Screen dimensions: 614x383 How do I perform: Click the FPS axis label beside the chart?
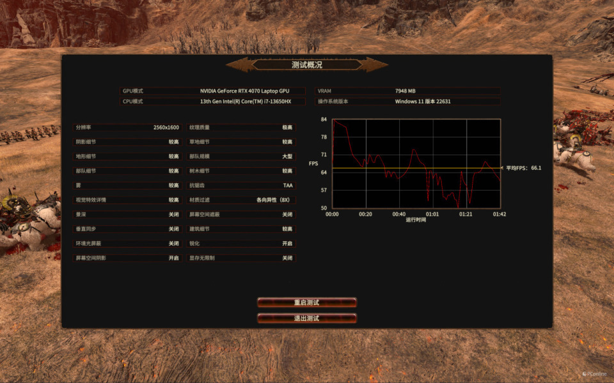[313, 163]
